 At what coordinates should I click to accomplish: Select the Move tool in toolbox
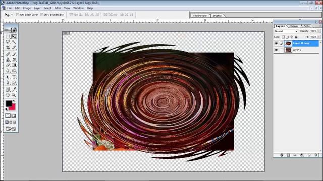pos(14,37)
